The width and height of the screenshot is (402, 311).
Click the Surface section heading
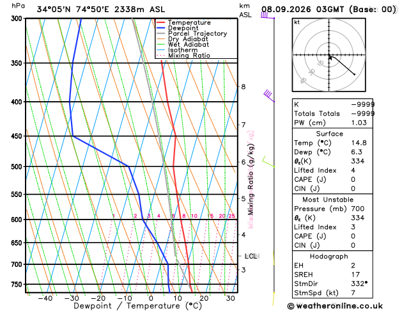(329, 134)
